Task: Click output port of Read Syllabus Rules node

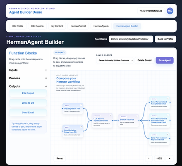Action: pos(83,131)
